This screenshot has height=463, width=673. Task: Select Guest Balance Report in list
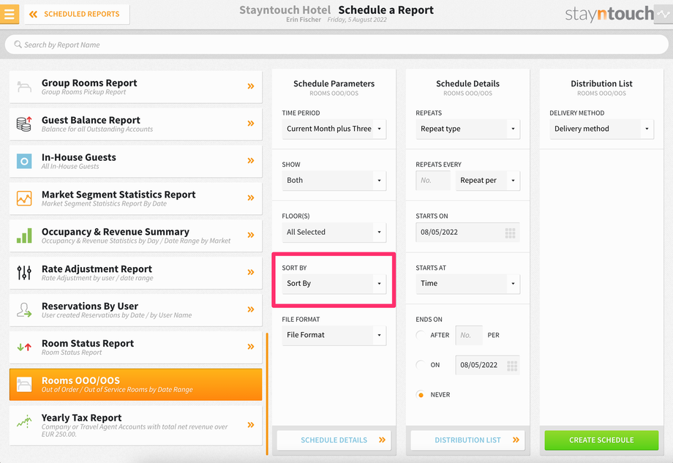tap(135, 124)
